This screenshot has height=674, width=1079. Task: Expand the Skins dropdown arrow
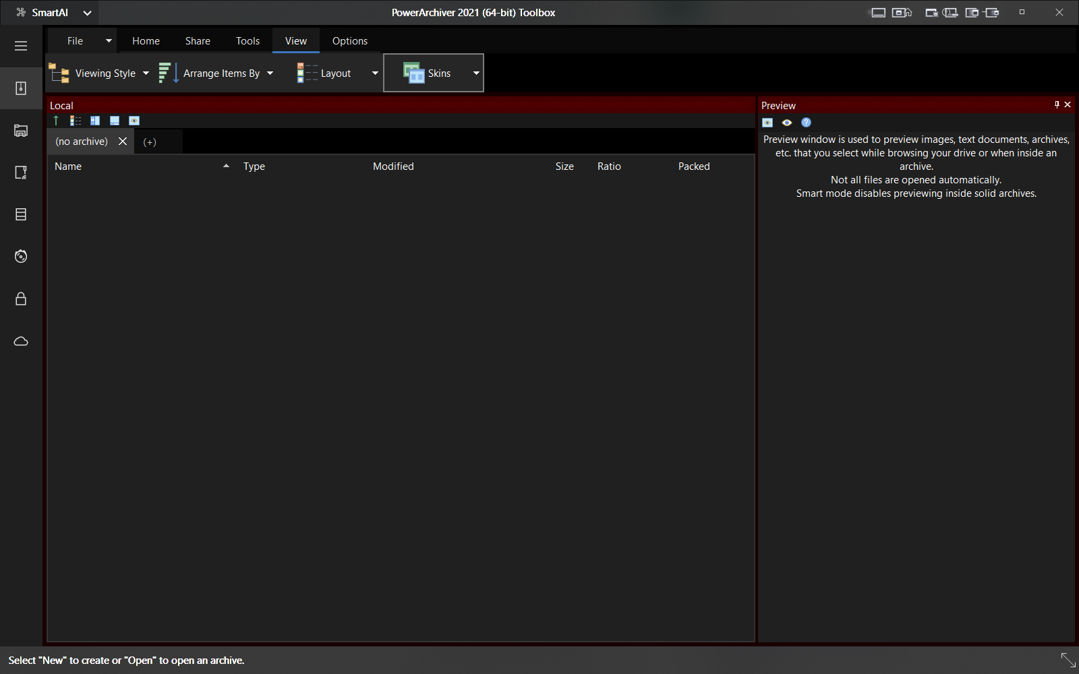click(476, 73)
